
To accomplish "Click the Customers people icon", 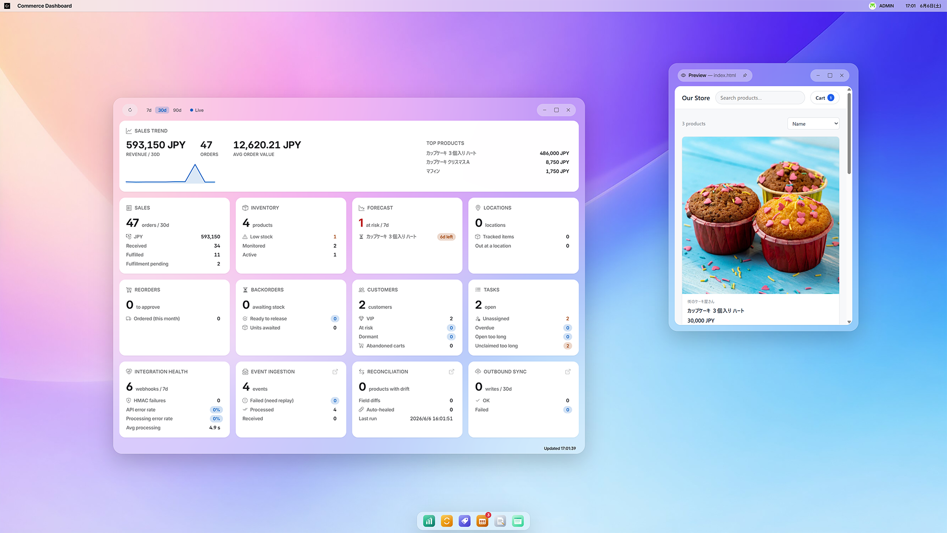I will (x=362, y=290).
